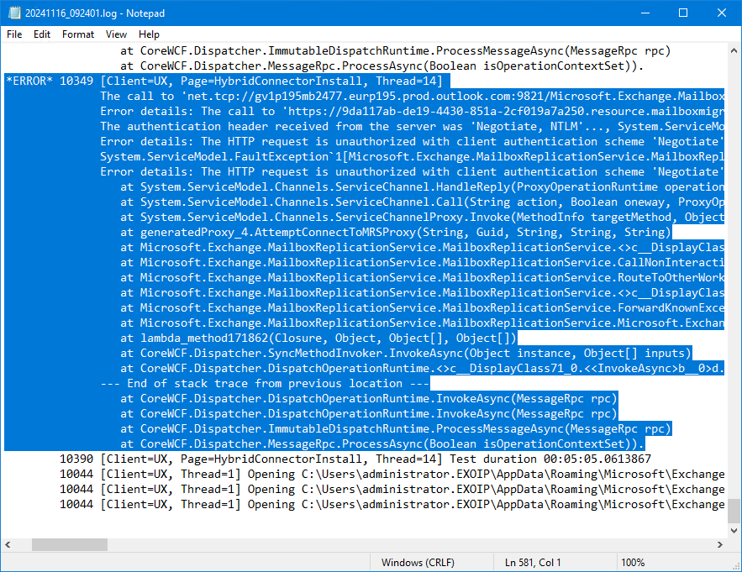
Task: Click the horizontal scrollbar right arrow
Action: (x=720, y=544)
